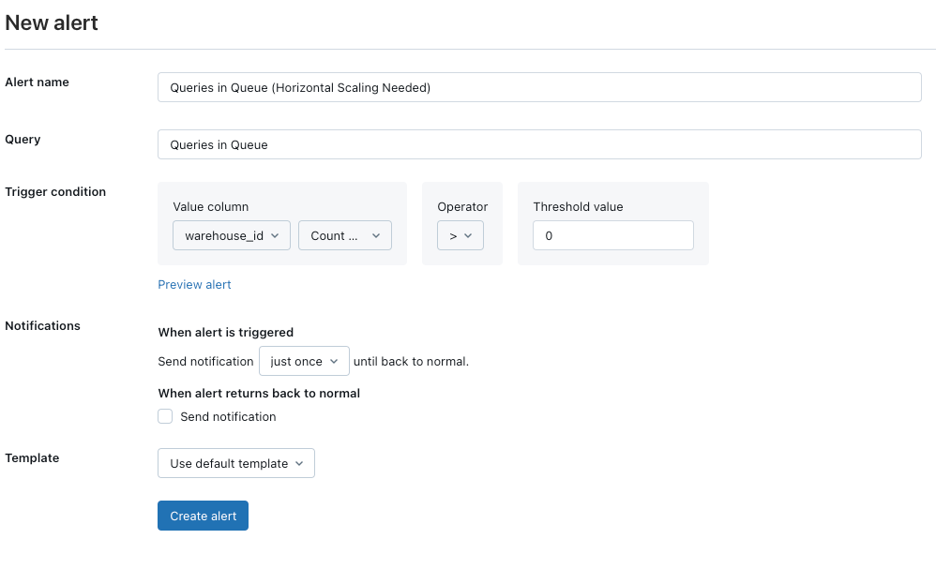Click the chevron on the Count column selector

[375, 235]
